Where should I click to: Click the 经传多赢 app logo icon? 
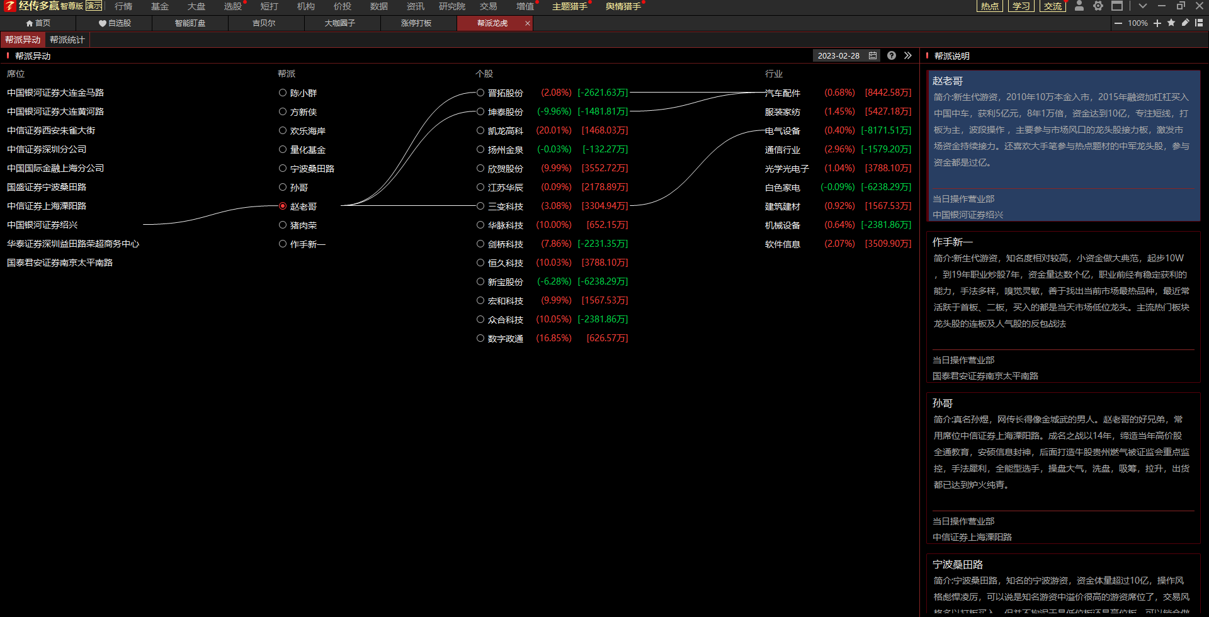(x=9, y=6)
